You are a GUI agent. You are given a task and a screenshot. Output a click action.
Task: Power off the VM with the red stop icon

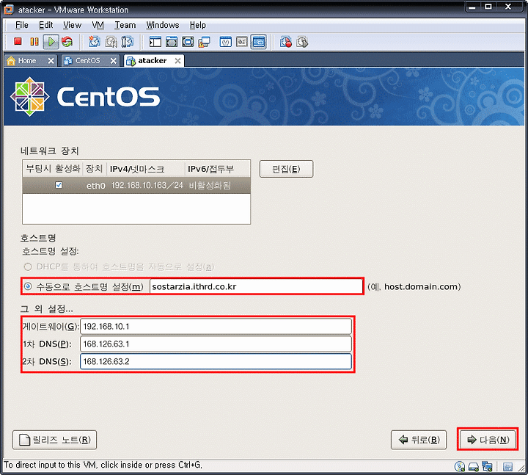coord(18,41)
